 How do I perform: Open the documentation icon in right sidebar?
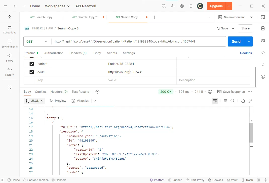click(263, 28)
